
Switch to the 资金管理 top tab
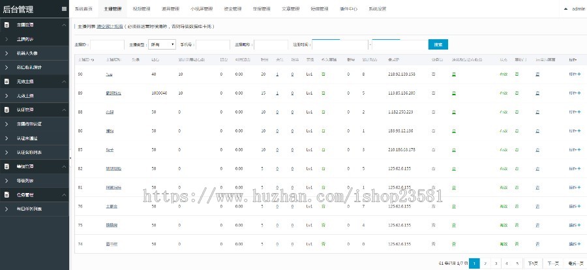[232, 9]
